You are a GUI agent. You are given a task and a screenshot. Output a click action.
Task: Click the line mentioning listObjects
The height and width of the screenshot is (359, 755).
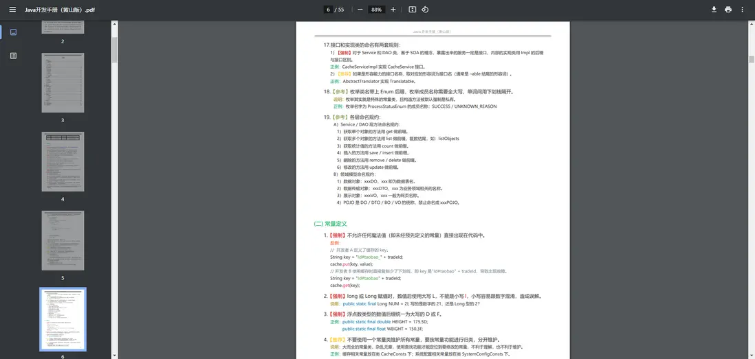(x=397, y=139)
